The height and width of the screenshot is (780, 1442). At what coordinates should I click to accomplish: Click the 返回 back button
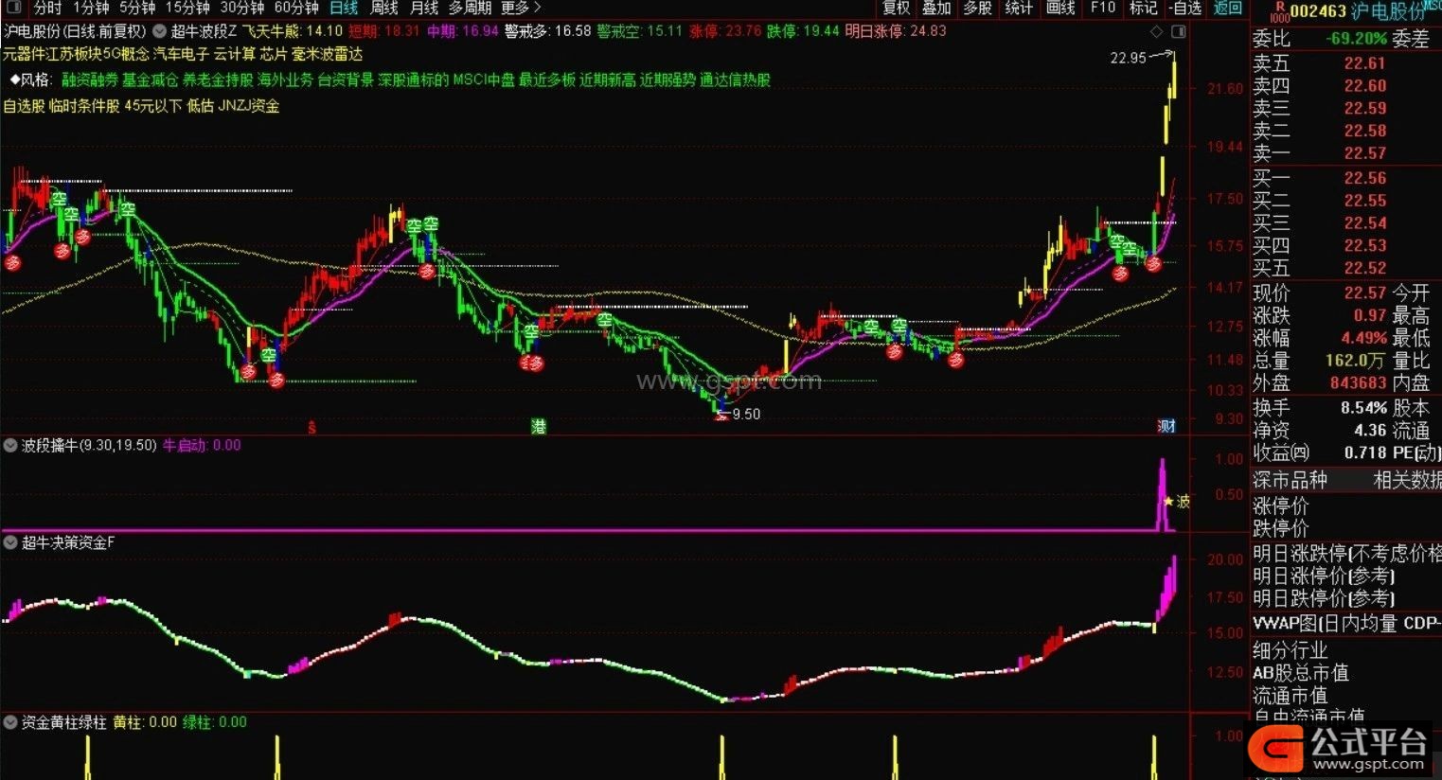click(x=1227, y=8)
